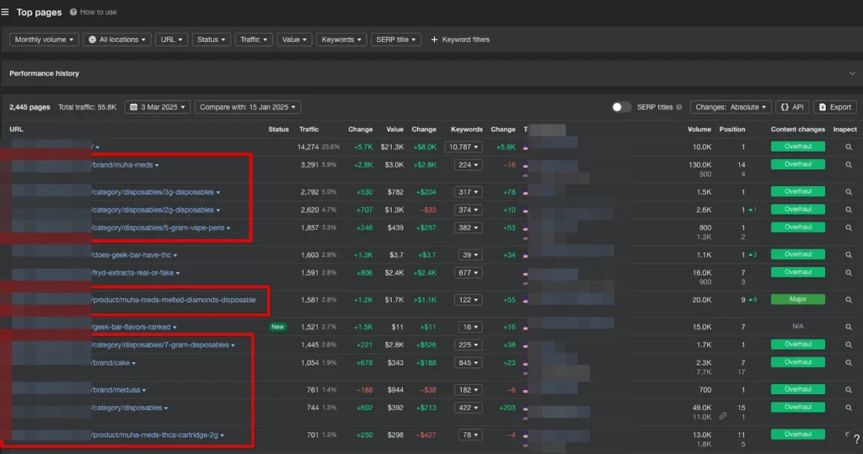Expand the 224 keywords dropdown

click(x=468, y=165)
